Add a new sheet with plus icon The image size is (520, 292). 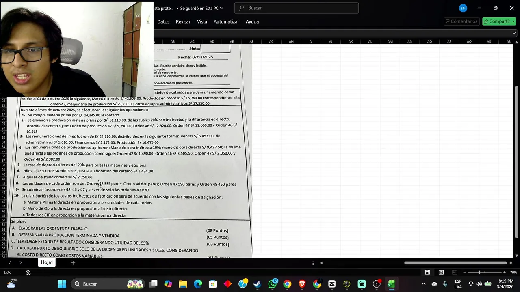73,263
